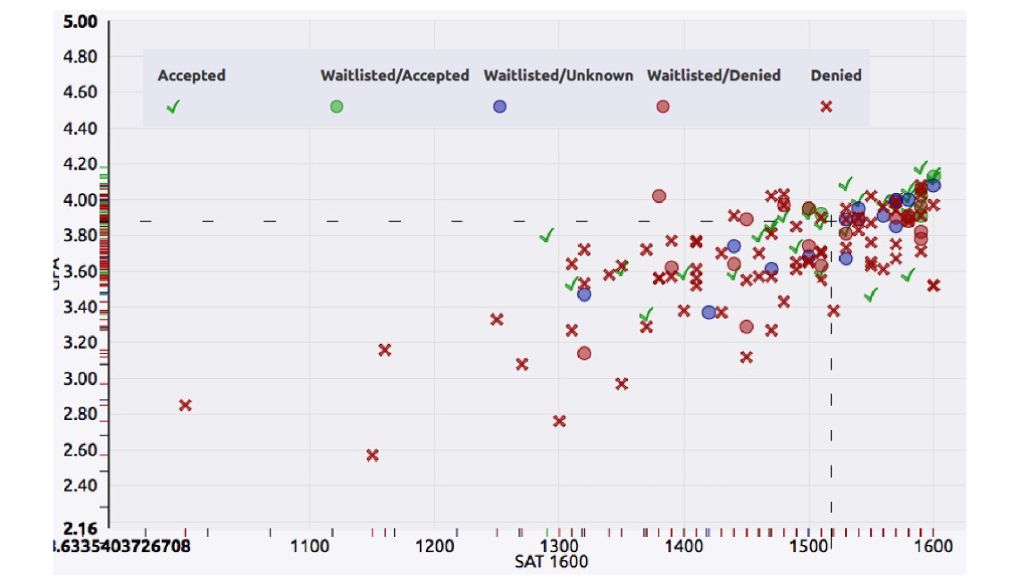Select the Denied legend label
Viewport: 1029px width, 579px height.
(836, 75)
